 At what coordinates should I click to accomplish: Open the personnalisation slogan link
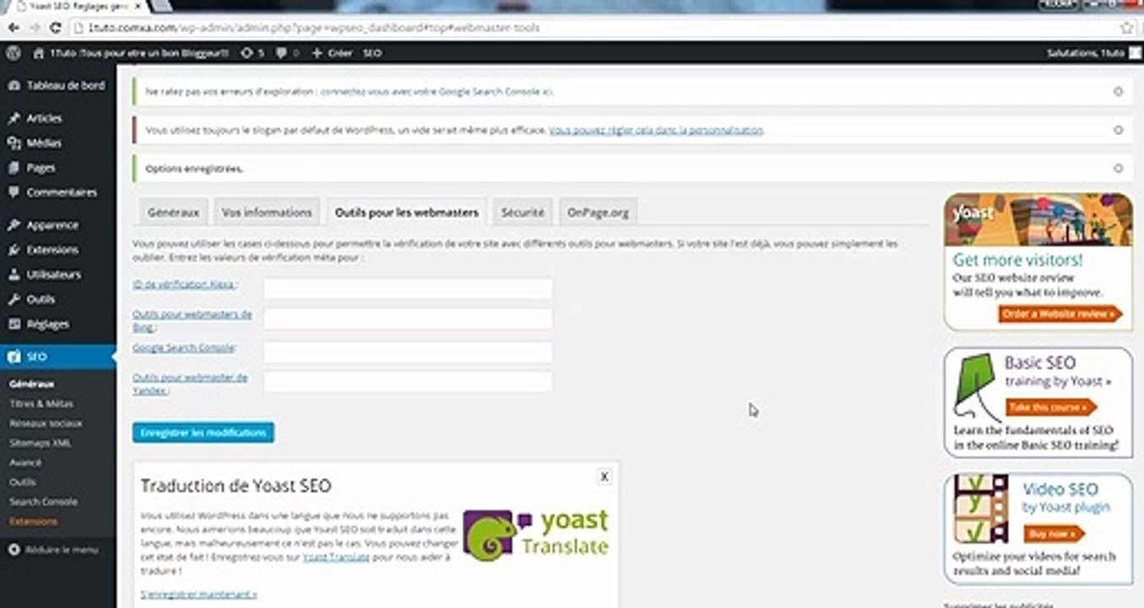656,130
